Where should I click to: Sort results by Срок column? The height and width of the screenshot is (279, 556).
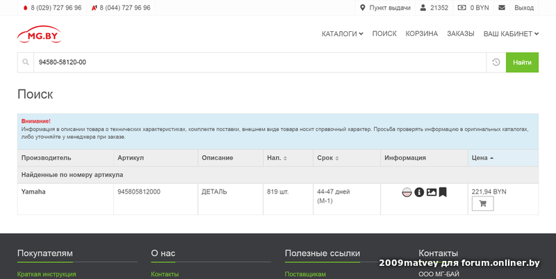[327, 158]
